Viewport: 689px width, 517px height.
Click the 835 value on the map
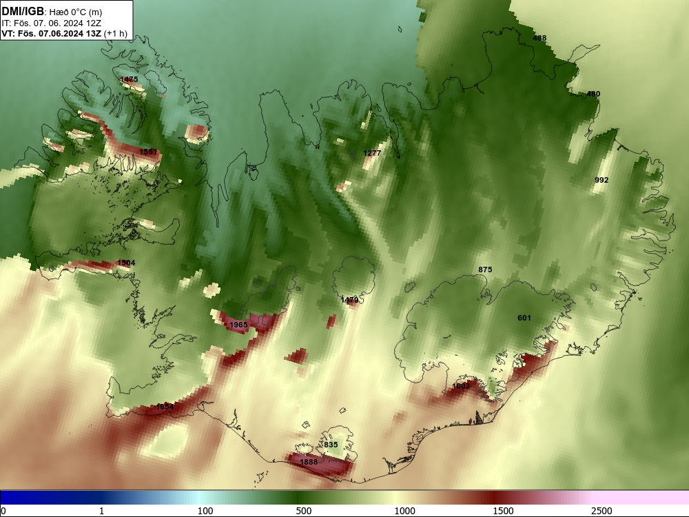click(331, 445)
